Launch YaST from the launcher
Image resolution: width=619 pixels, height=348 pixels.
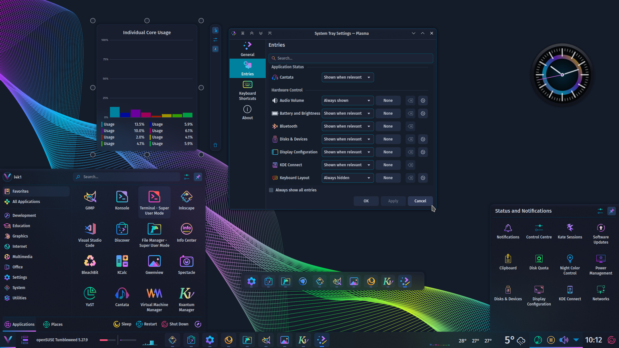click(90, 297)
